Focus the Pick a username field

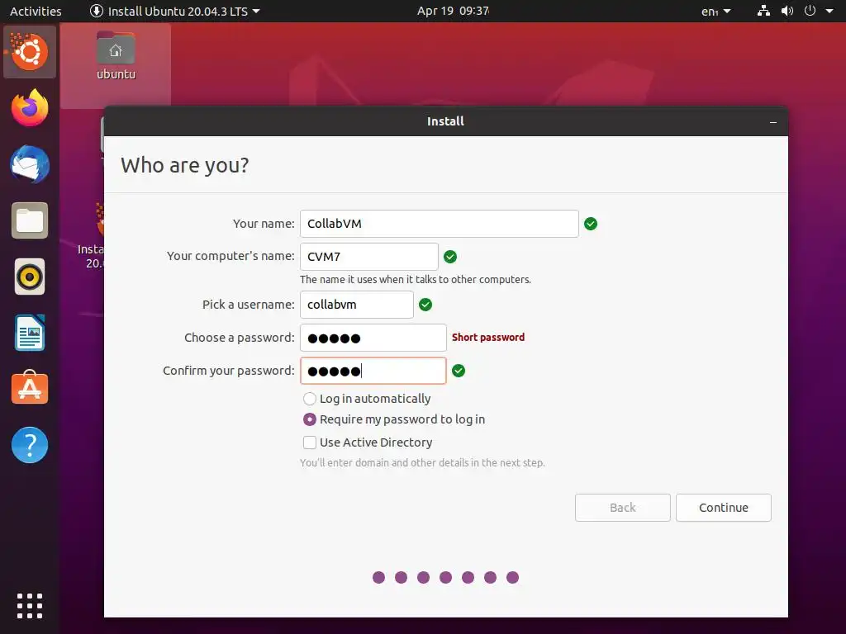pos(357,305)
